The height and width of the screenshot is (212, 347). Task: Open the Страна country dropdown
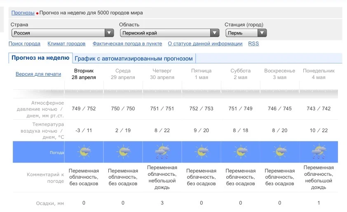(x=62, y=33)
